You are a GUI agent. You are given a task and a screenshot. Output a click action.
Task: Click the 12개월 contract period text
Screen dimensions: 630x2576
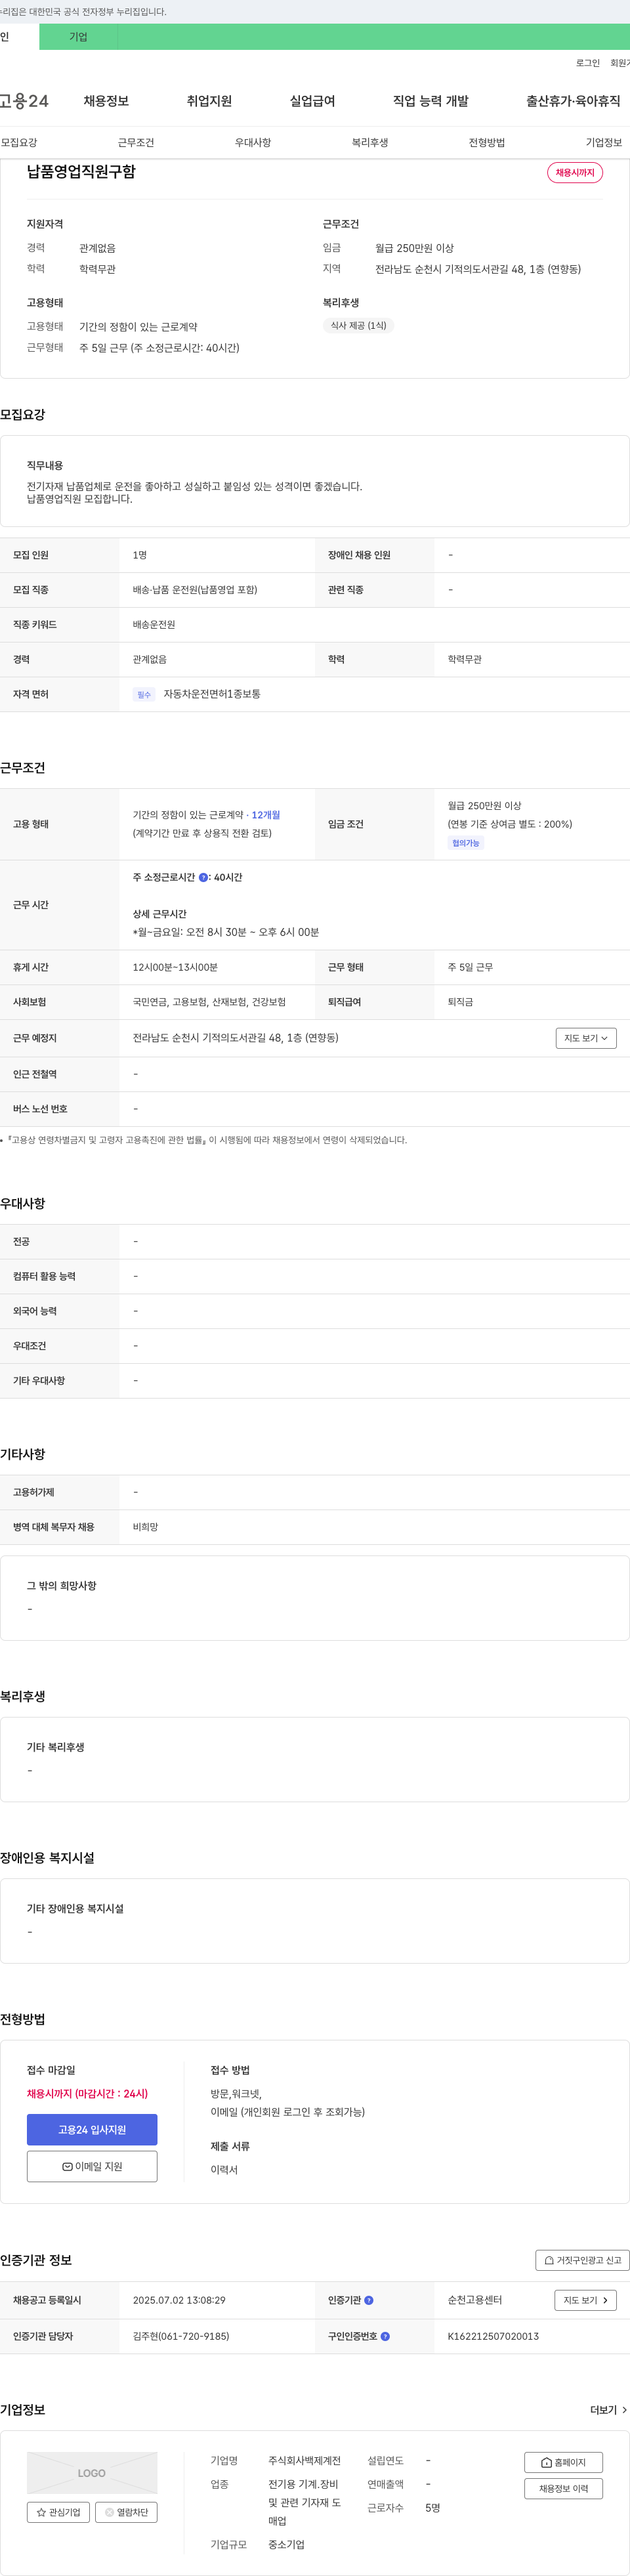[x=266, y=815]
